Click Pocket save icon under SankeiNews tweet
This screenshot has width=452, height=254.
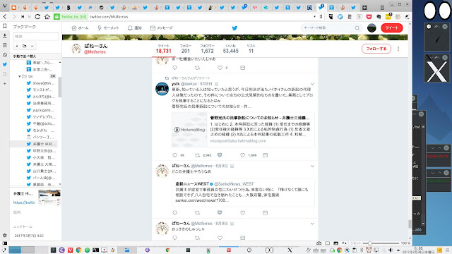tap(220, 212)
